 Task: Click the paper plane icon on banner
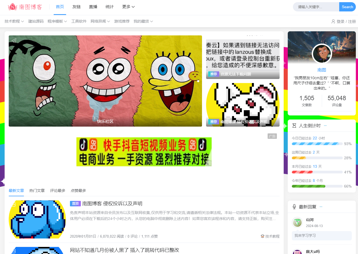[x=14, y=41]
